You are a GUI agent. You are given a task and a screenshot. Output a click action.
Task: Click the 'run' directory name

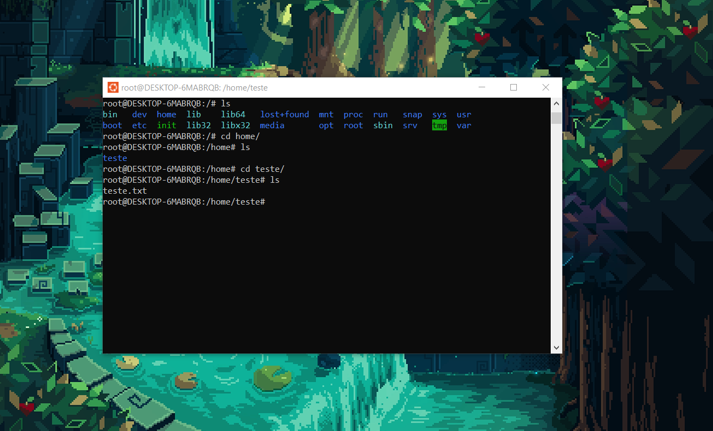(380, 115)
